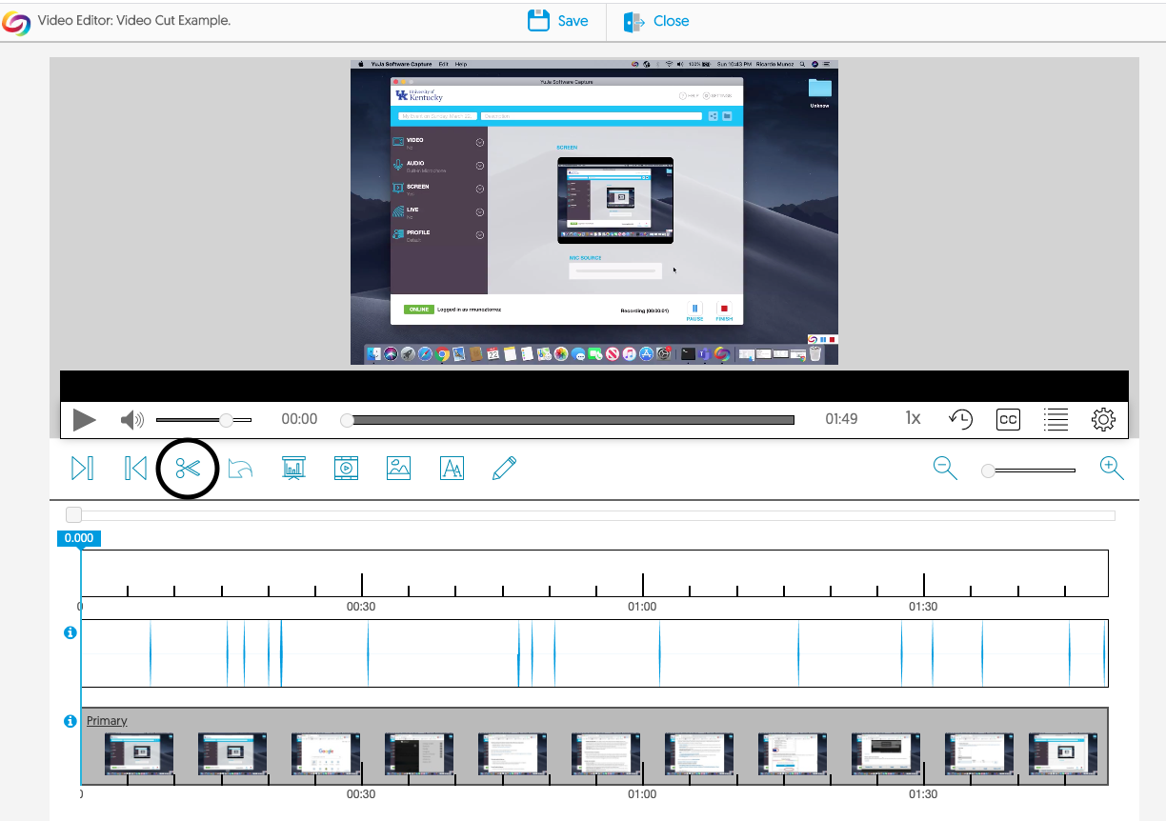Click the timeline scroll handle
The width and height of the screenshot is (1166, 821).
(73, 515)
